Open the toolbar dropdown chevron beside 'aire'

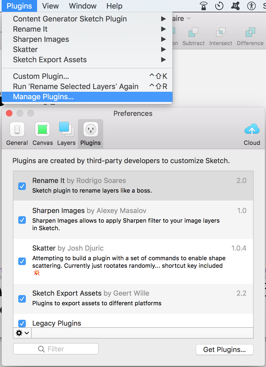coord(189,19)
